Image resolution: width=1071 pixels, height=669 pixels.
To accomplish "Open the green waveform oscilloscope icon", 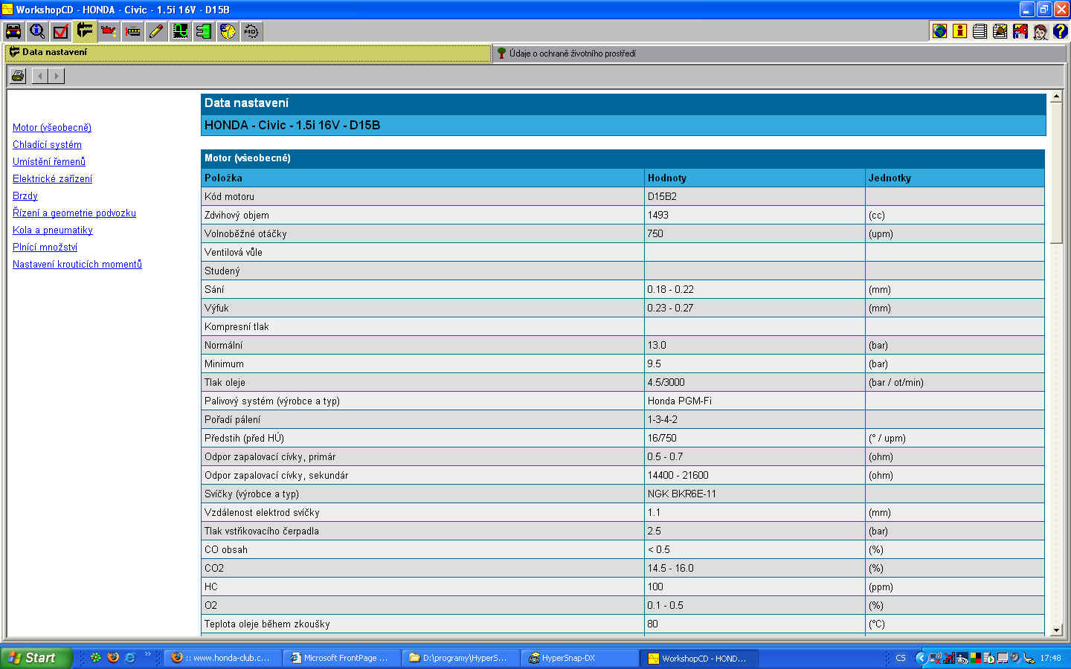I will [x=180, y=31].
